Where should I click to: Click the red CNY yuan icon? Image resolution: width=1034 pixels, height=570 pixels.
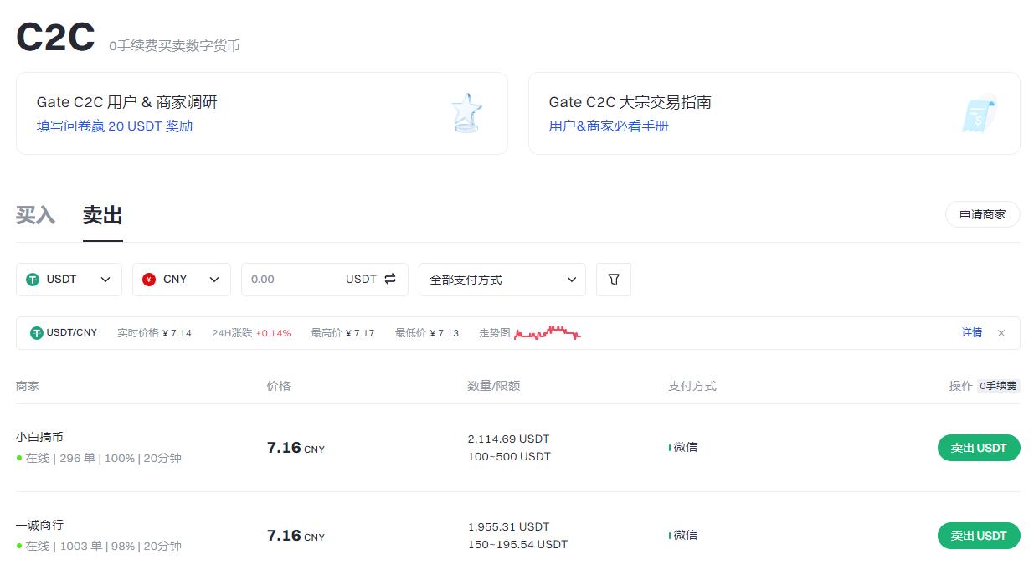point(149,280)
